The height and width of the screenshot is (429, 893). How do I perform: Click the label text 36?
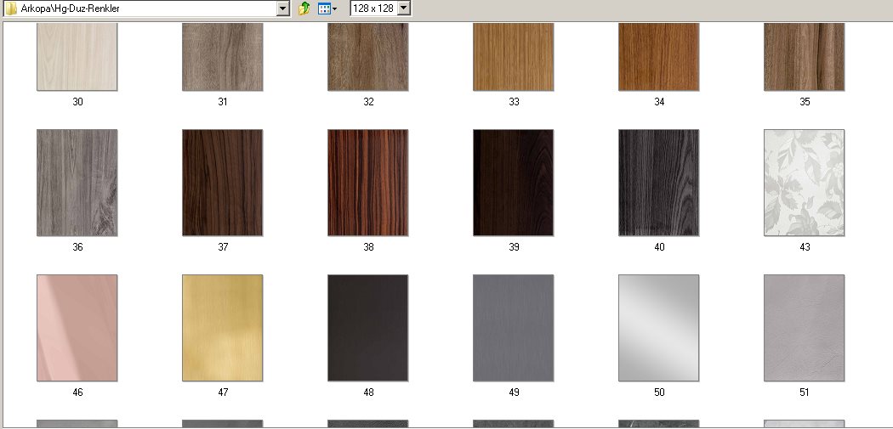(x=77, y=247)
